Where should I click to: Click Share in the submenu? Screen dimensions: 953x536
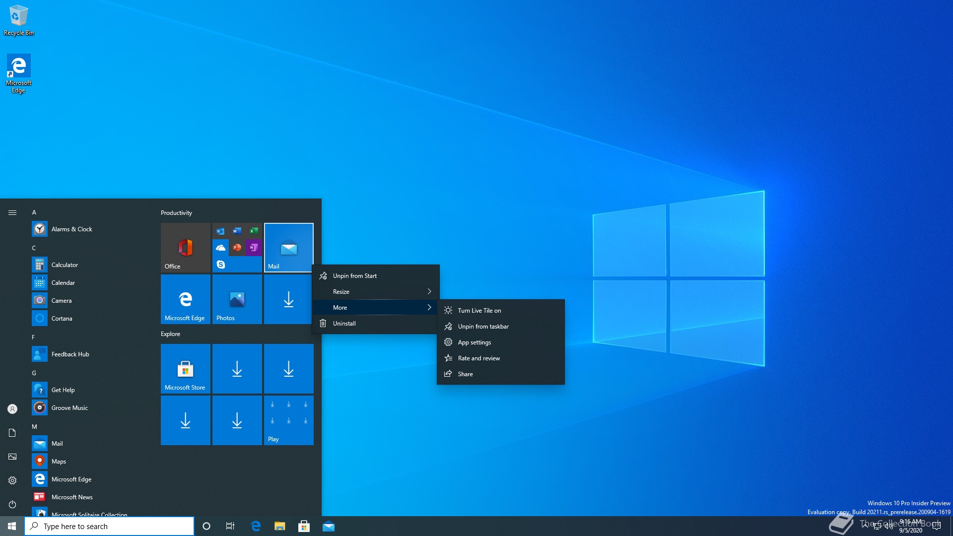point(501,374)
